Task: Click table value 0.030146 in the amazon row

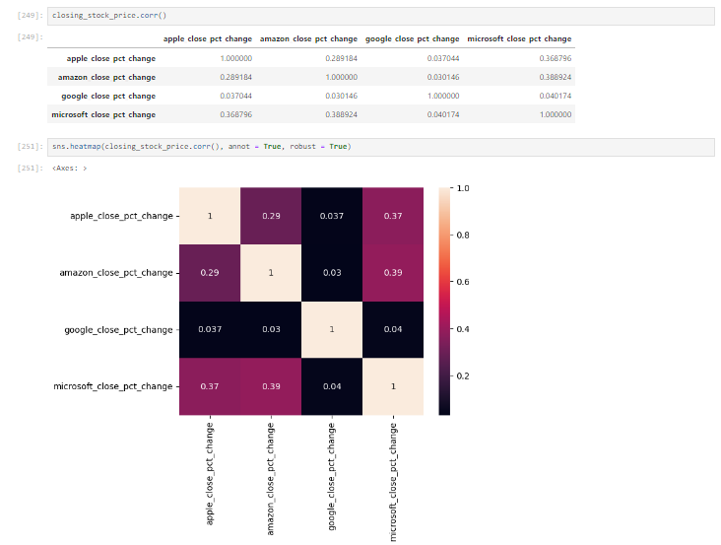Action: tap(443, 77)
